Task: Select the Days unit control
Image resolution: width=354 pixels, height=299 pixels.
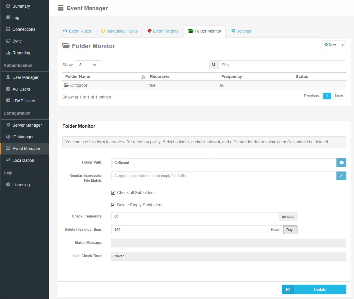Action: (290, 230)
